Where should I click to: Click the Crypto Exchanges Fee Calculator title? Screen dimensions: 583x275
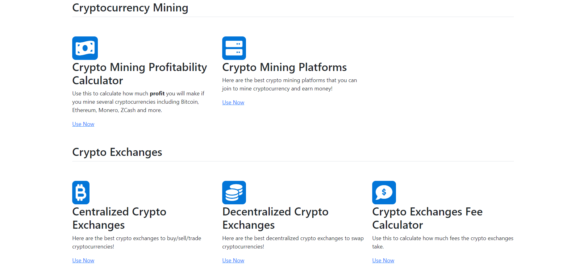coord(427,218)
